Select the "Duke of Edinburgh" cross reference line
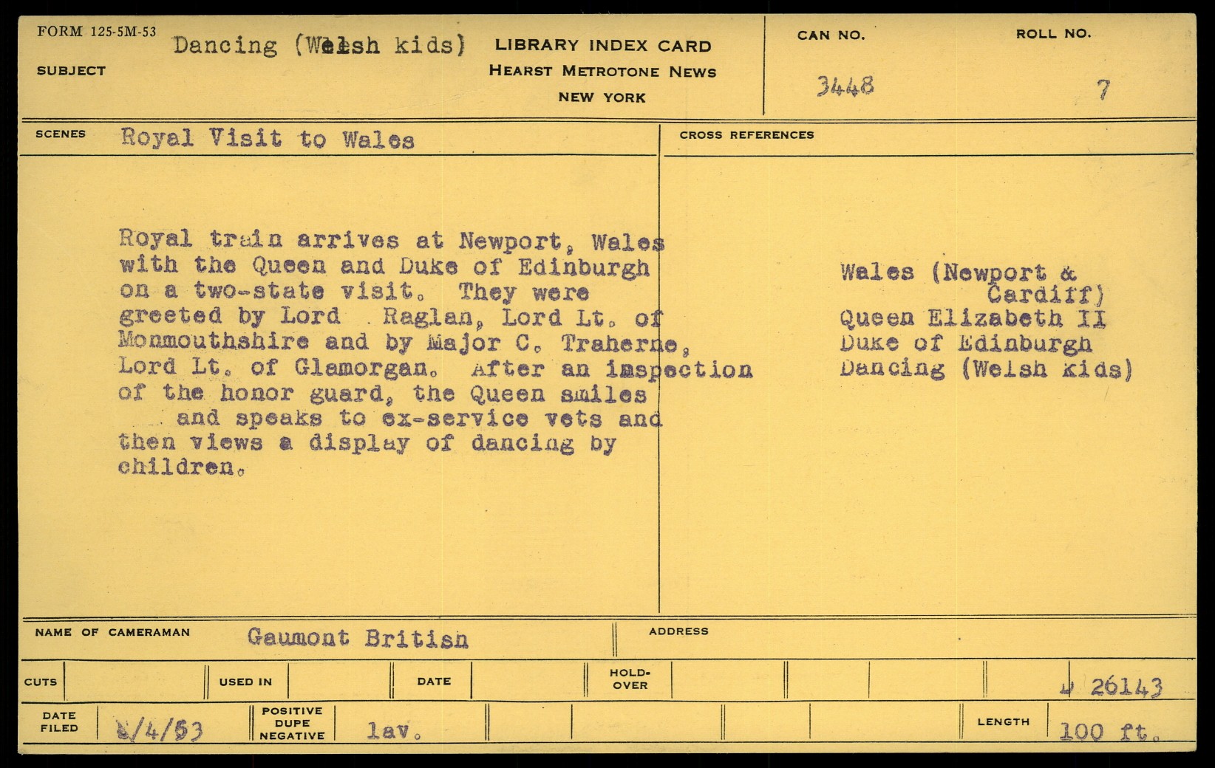Image resolution: width=1215 pixels, height=768 pixels. point(965,343)
